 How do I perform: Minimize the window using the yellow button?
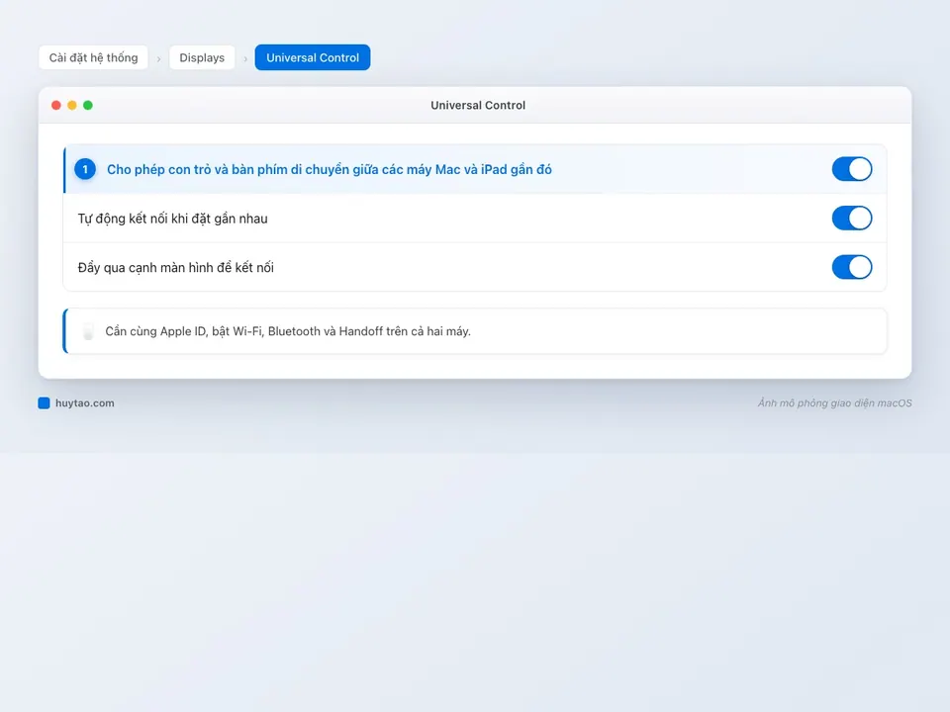tap(72, 106)
